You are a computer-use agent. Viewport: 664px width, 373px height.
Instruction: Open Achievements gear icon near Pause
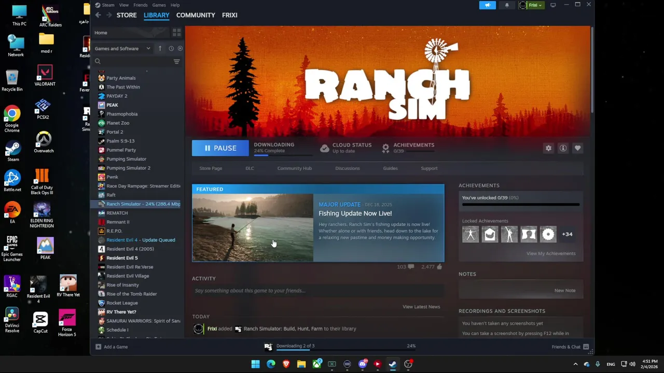(385, 148)
